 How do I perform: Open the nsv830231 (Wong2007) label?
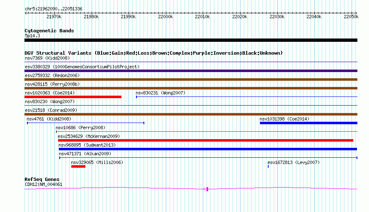tap(160, 93)
